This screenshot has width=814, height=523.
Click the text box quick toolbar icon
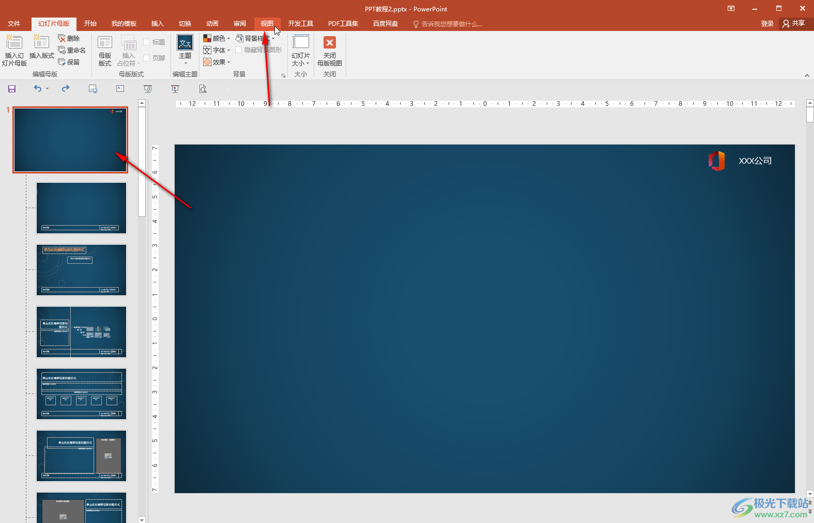[x=120, y=89]
